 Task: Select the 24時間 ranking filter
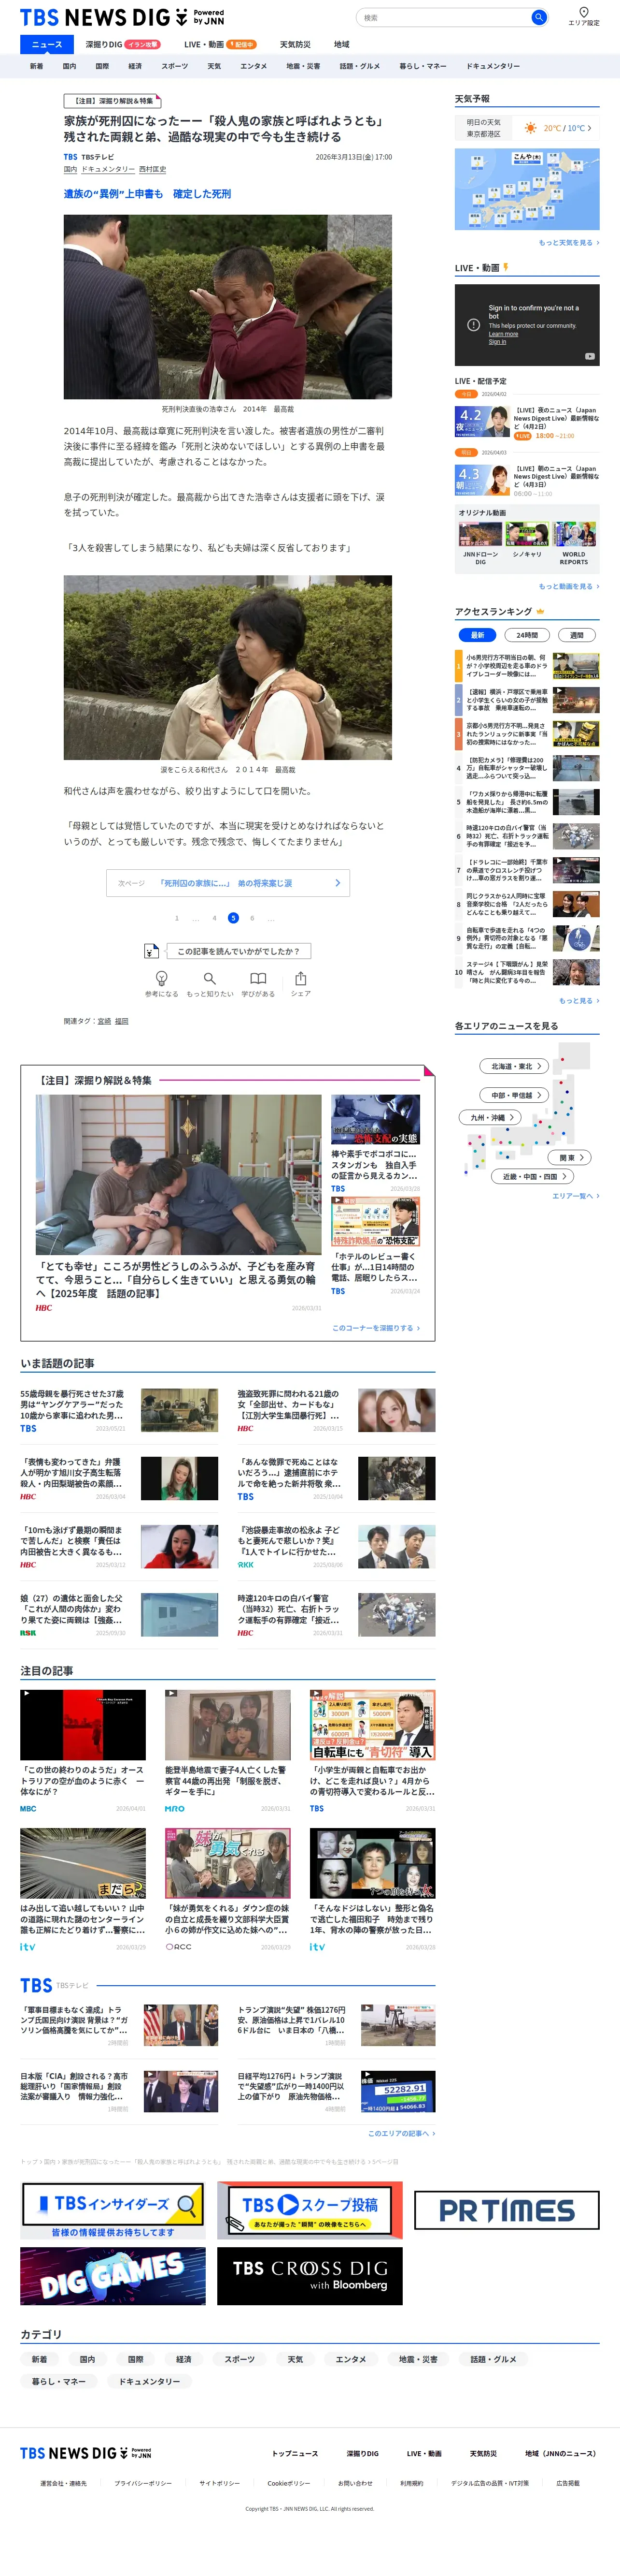click(x=527, y=635)
